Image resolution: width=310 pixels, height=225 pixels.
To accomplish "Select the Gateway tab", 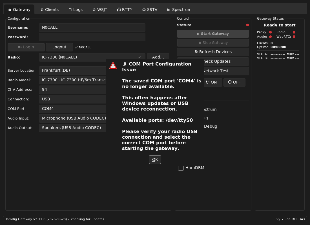I will click(x=19, y=10).
